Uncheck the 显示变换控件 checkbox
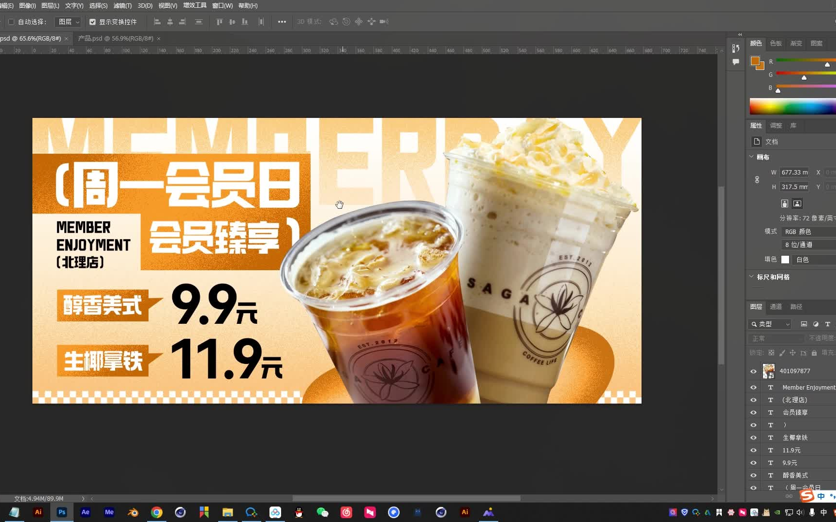Screen dimensions: 836x522 coord(92,22)
